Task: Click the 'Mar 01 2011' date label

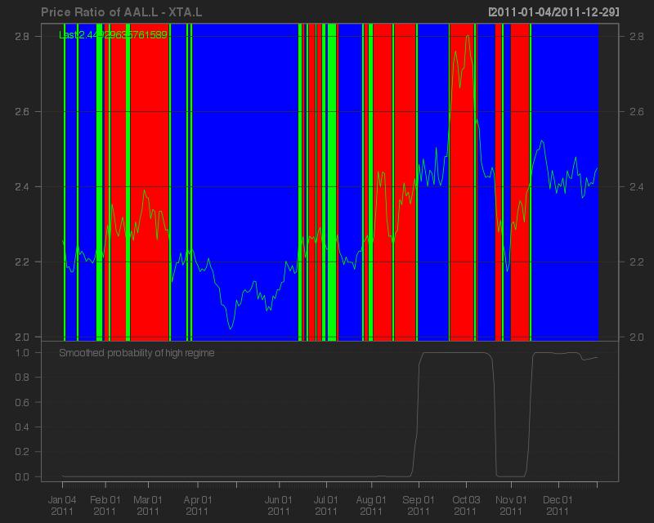Action: click(x=148, y=505)
